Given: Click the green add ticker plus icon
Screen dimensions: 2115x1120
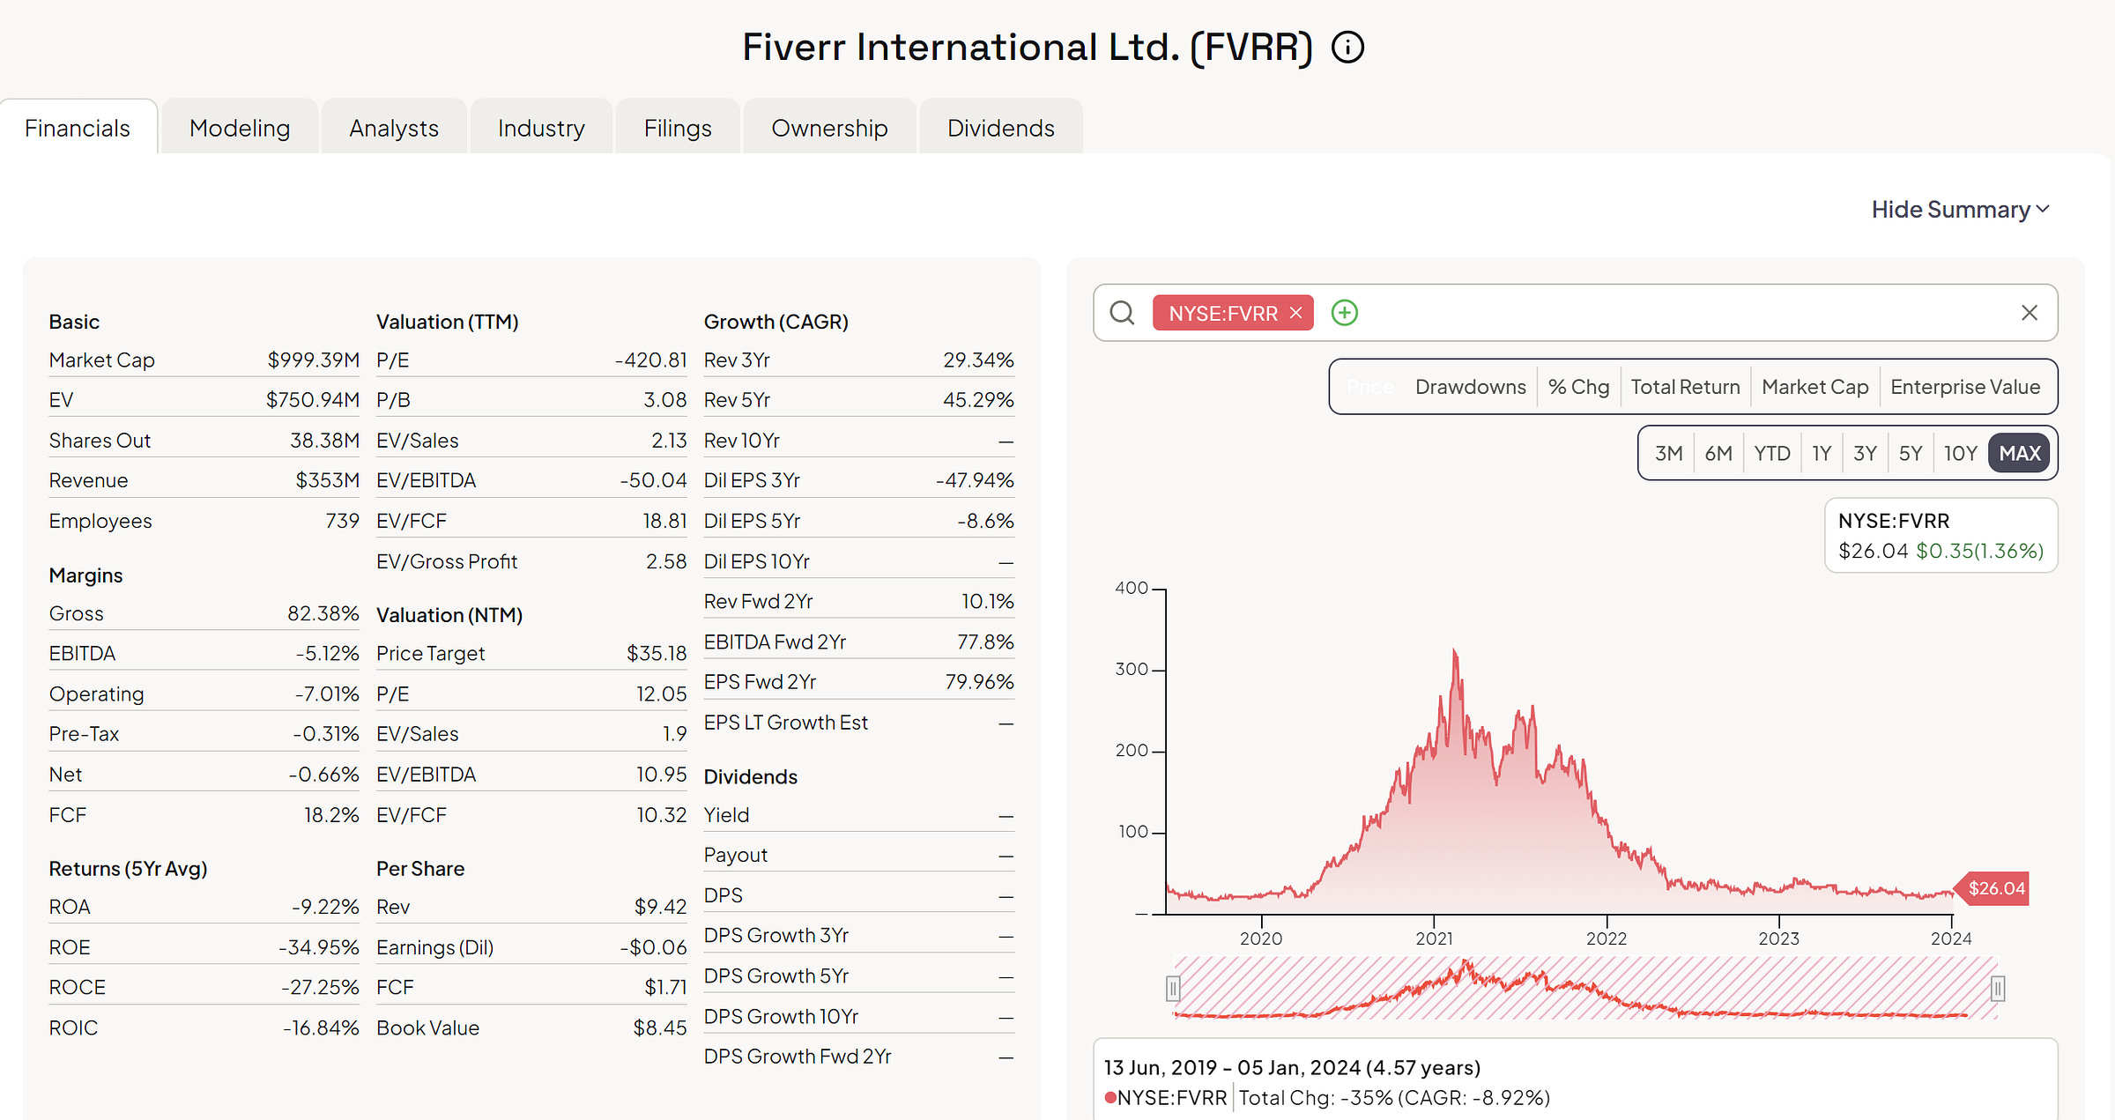Looking at the screenshot, I should (x=1344, y=313).
